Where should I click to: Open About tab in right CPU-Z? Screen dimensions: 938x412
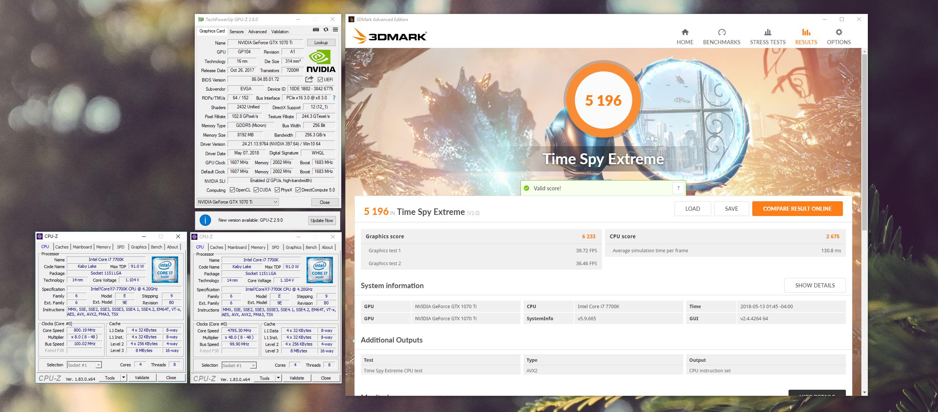(x=327, y=247)
